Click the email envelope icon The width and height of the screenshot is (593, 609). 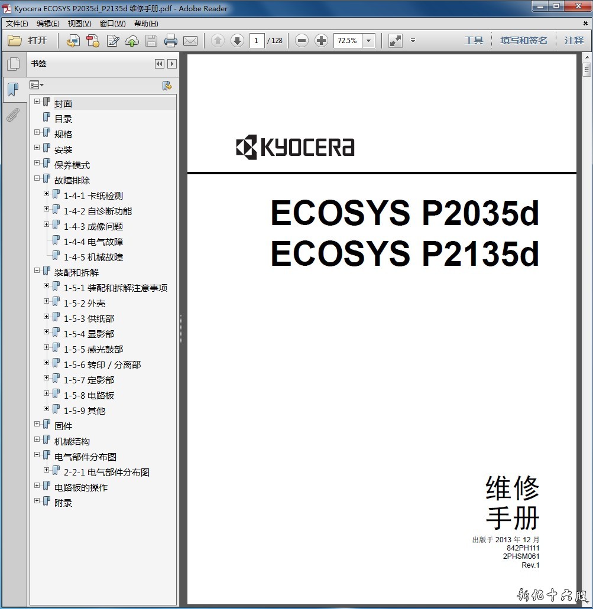pos(190,41)
